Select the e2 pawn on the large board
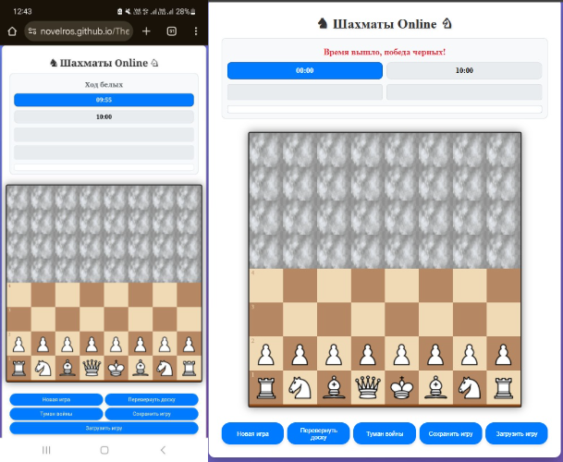This screenshot has height=462, width=563. click(402, 354)
